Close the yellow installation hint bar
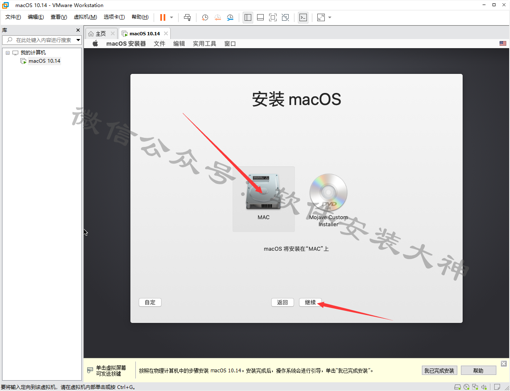This screenshot has width=510, height=391. tap(504, 364)
